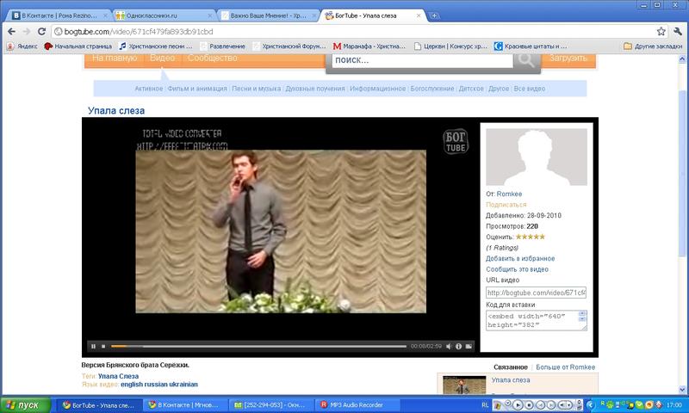The height and width of the screenshot is (413, 689).
Task: Open the Видео navigation menu item
Action: point(161,58)
